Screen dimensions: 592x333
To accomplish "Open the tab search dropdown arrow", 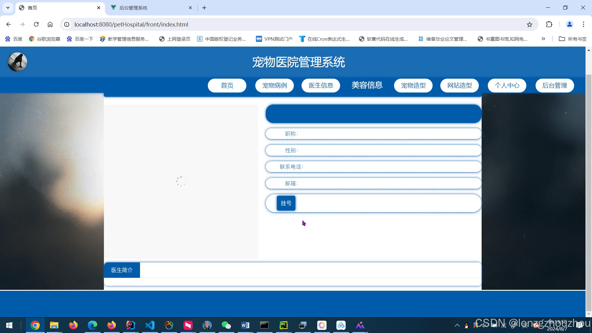I will 8,8.
